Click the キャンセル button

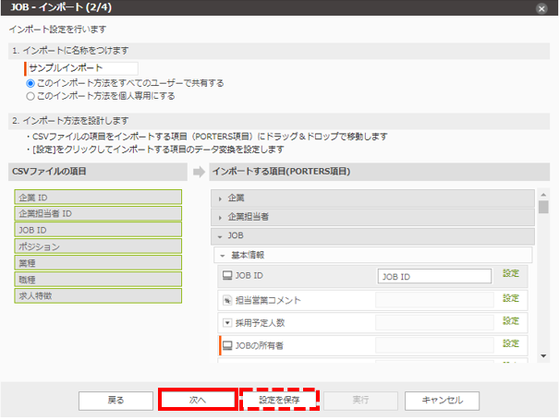click(x=442, y=401)
